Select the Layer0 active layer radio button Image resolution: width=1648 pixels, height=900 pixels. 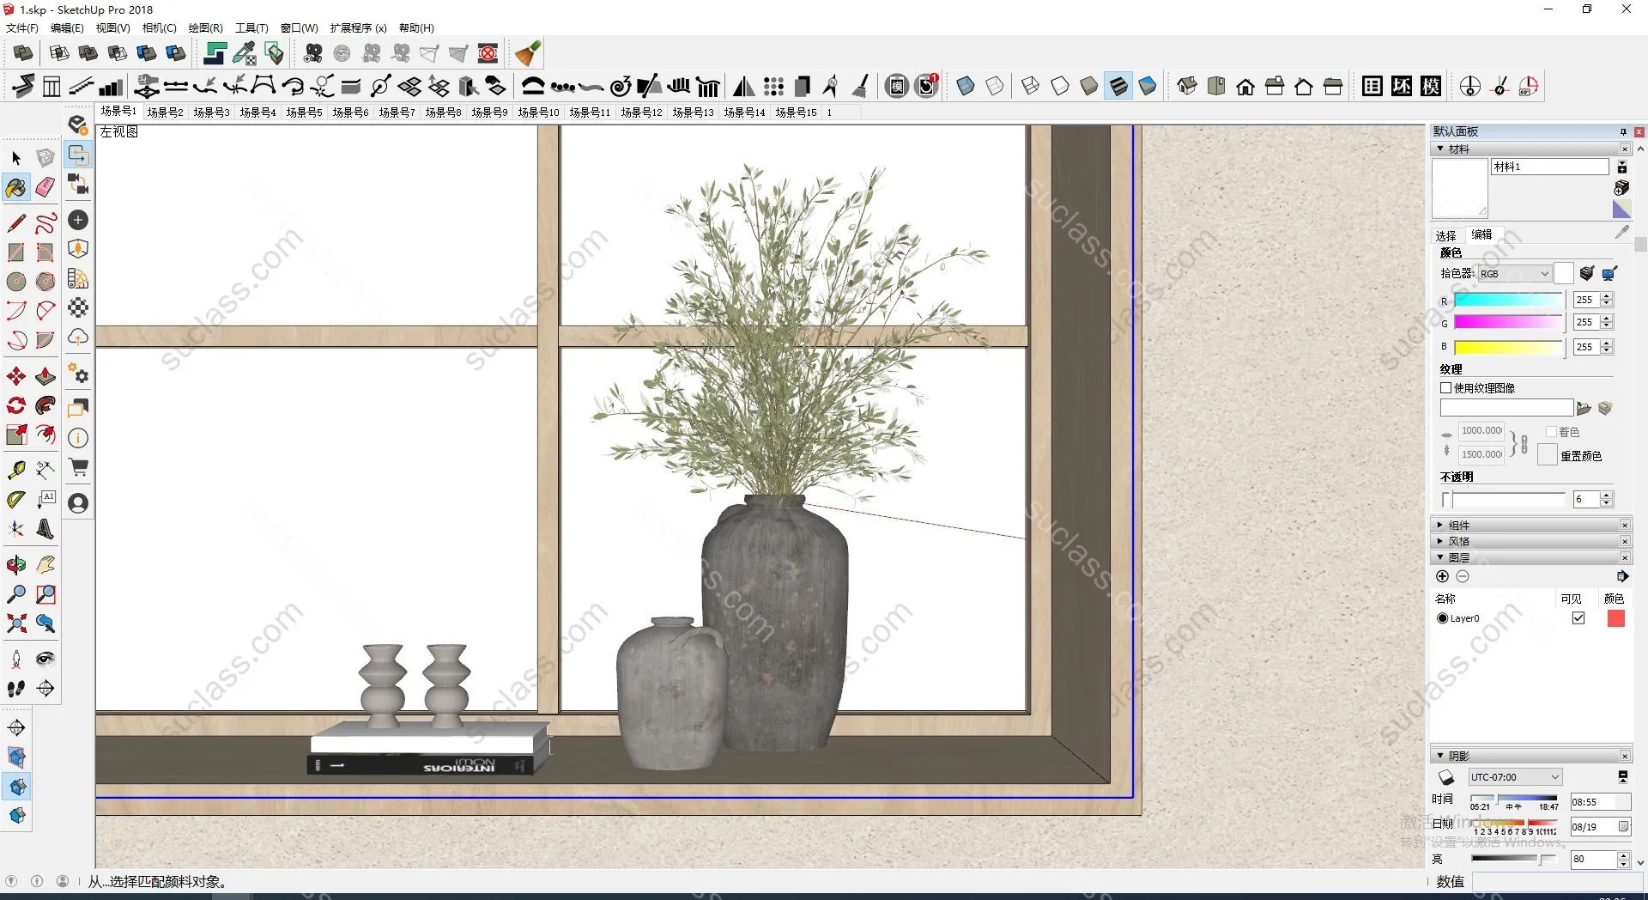click(1442, 618)
